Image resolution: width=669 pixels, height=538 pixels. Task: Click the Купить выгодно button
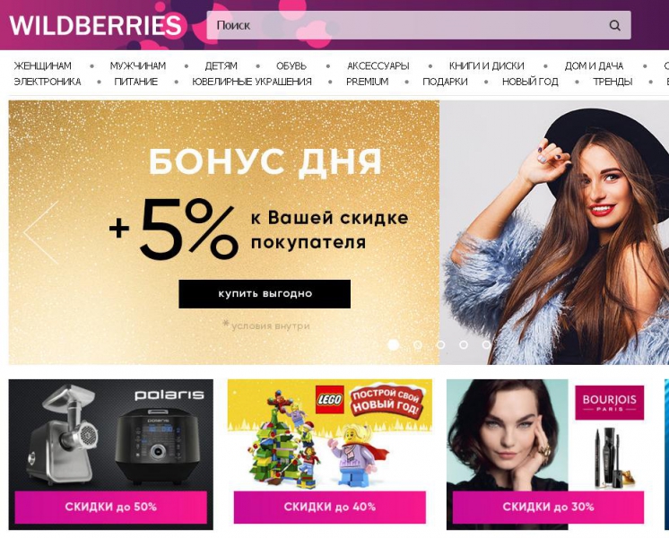[265, 294]
